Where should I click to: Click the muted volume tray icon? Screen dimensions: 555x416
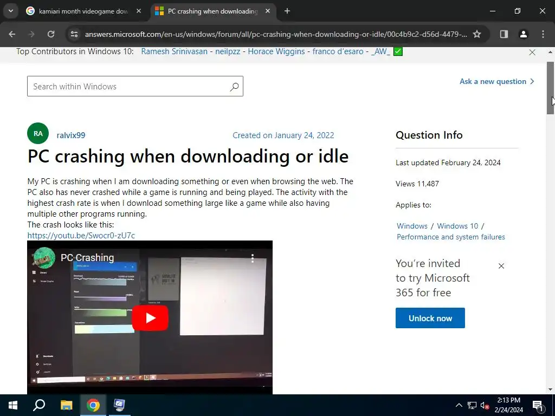[485, 405]
